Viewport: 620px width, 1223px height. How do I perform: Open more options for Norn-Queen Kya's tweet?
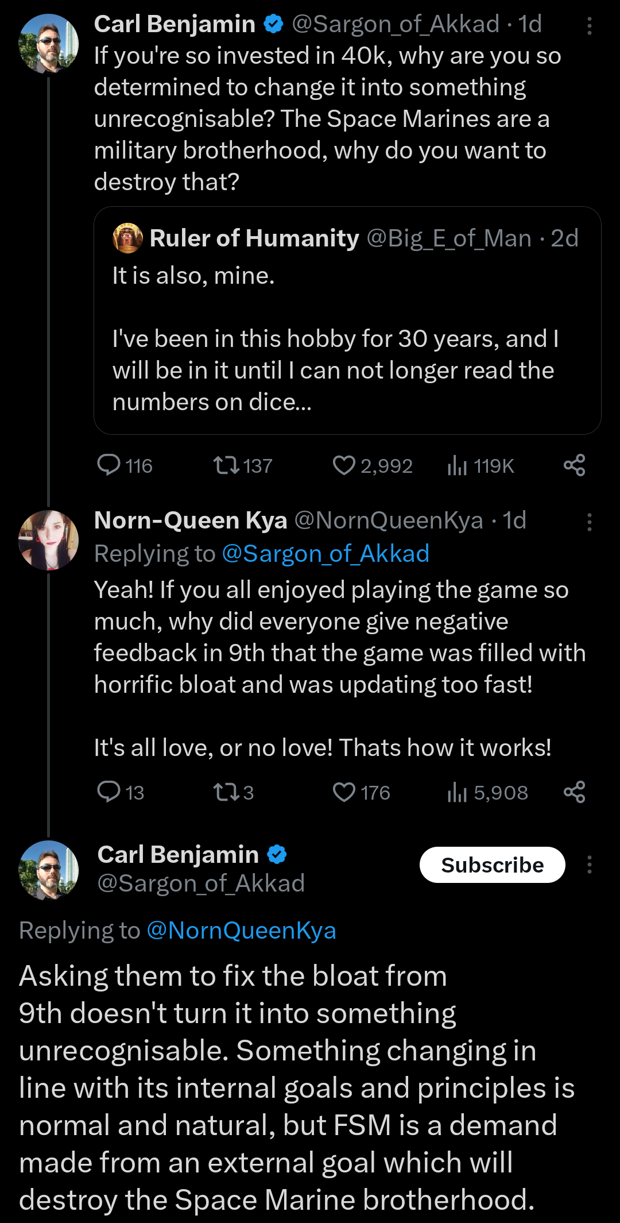pos(589,522)
